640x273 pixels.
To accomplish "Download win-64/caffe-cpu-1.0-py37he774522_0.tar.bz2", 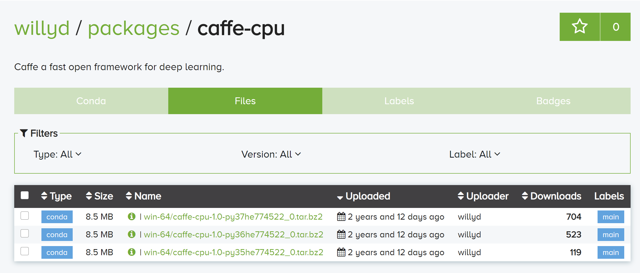I will tap(233, 217).
